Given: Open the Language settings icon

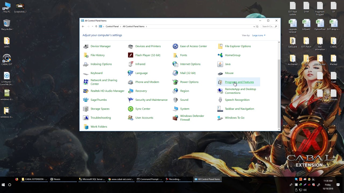Looking at the screenshot, I should (x=131, y=73).
